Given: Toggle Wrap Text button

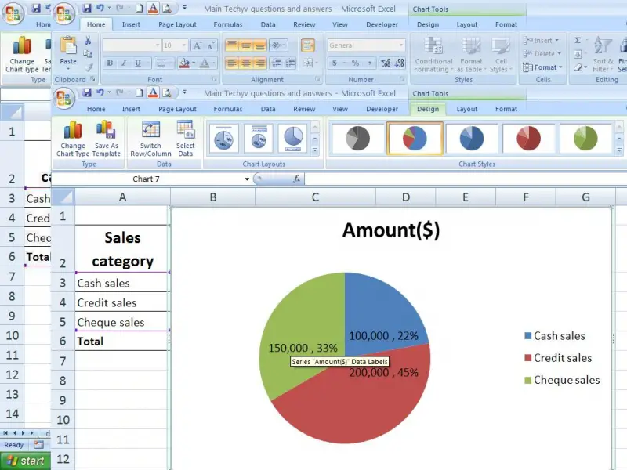Looking at the screenshot, I should pyautogui.click(x=308, y=45).
